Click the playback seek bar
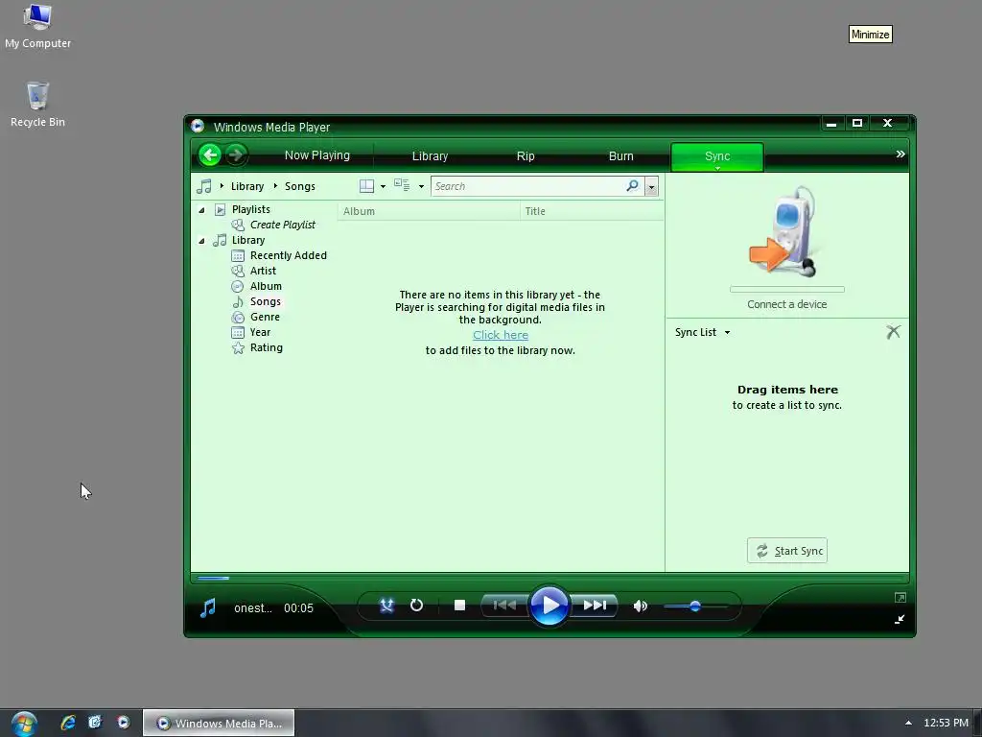 549,578
